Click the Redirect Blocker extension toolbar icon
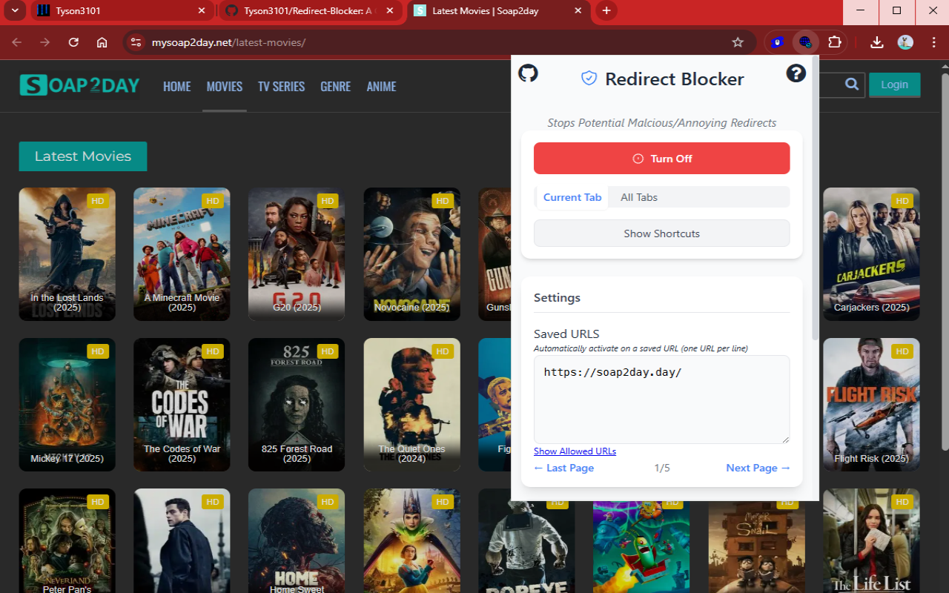This screenshot has height=593, width=949. point(805,42)
